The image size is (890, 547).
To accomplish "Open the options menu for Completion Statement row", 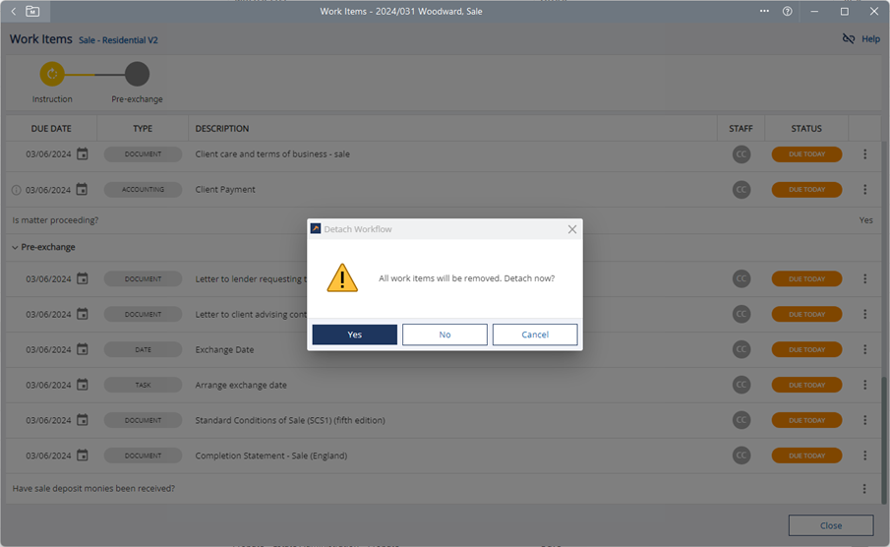I will tap(864, 456).
